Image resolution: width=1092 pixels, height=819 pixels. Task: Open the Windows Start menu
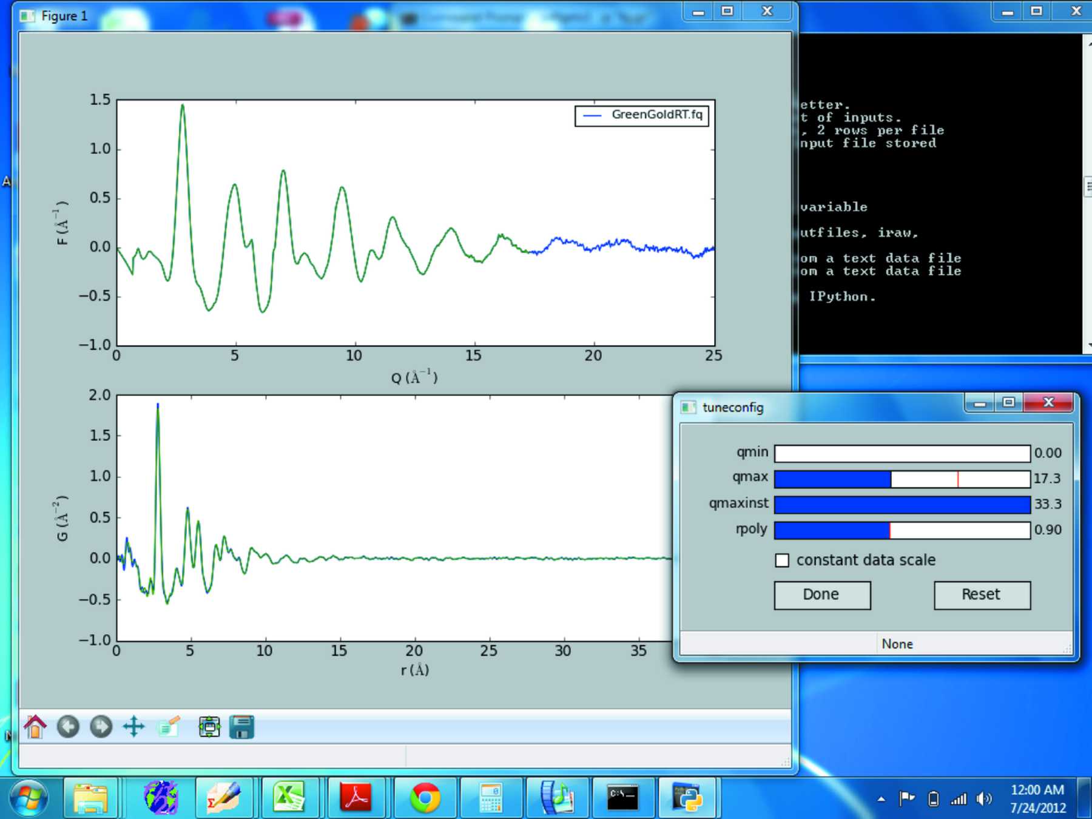tap(29, 798)
